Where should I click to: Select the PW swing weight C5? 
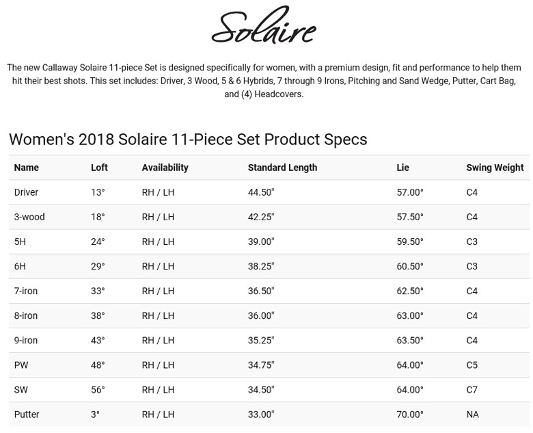(471, 365)
